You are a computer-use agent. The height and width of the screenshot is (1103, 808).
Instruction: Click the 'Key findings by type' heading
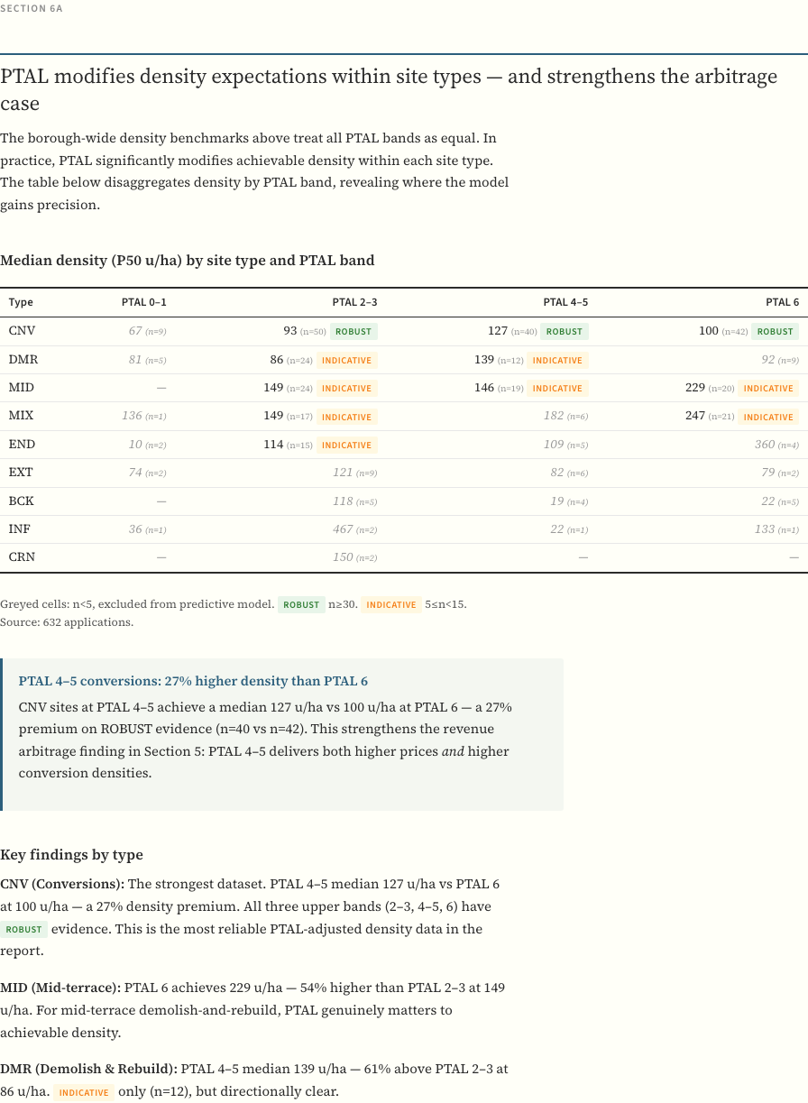(x=71, y=855)
